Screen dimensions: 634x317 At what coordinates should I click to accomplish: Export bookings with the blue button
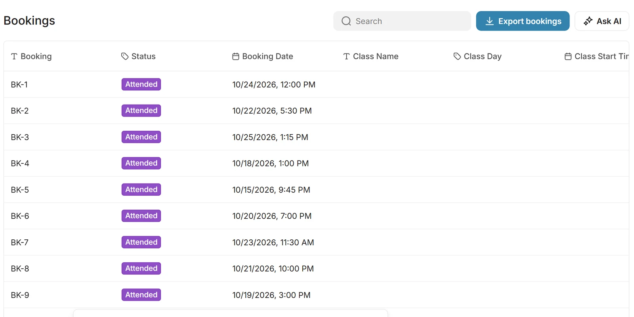(x=523, y=21)
